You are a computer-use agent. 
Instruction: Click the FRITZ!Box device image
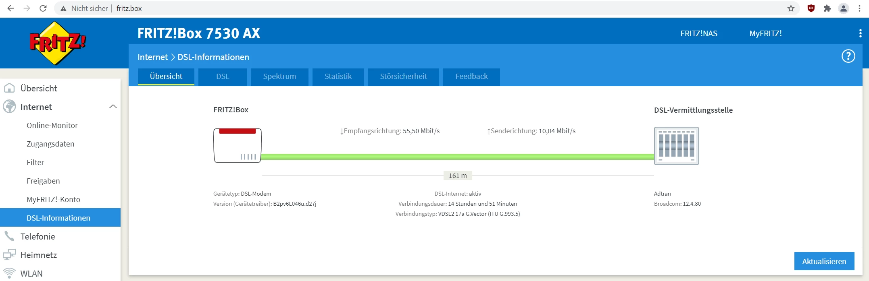click(238, 145)
